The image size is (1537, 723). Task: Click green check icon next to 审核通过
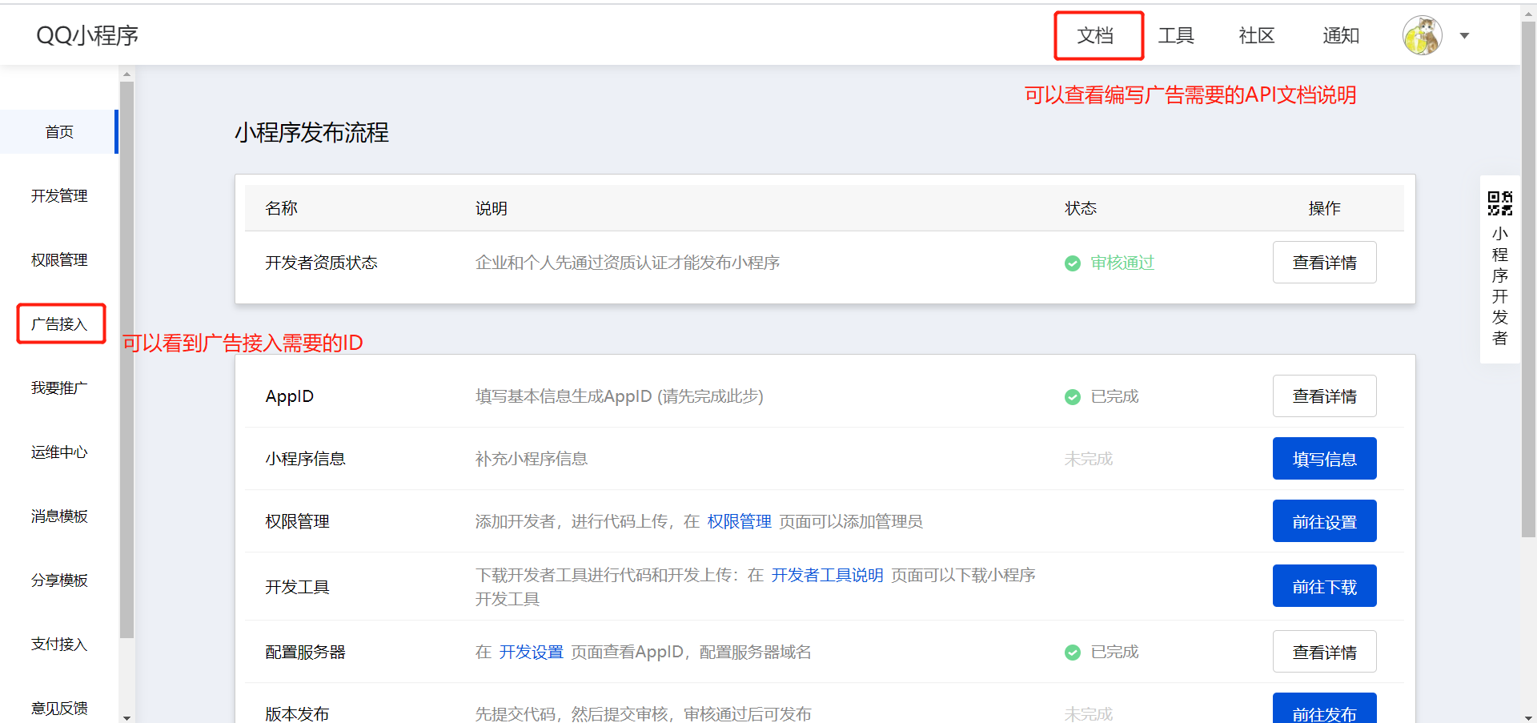point(1073,263)
